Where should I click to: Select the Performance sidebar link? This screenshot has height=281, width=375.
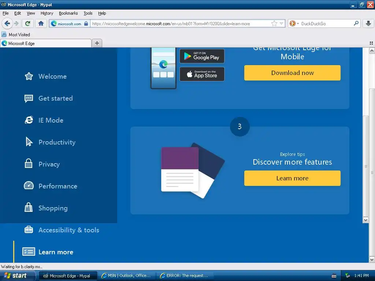point(58,186)
